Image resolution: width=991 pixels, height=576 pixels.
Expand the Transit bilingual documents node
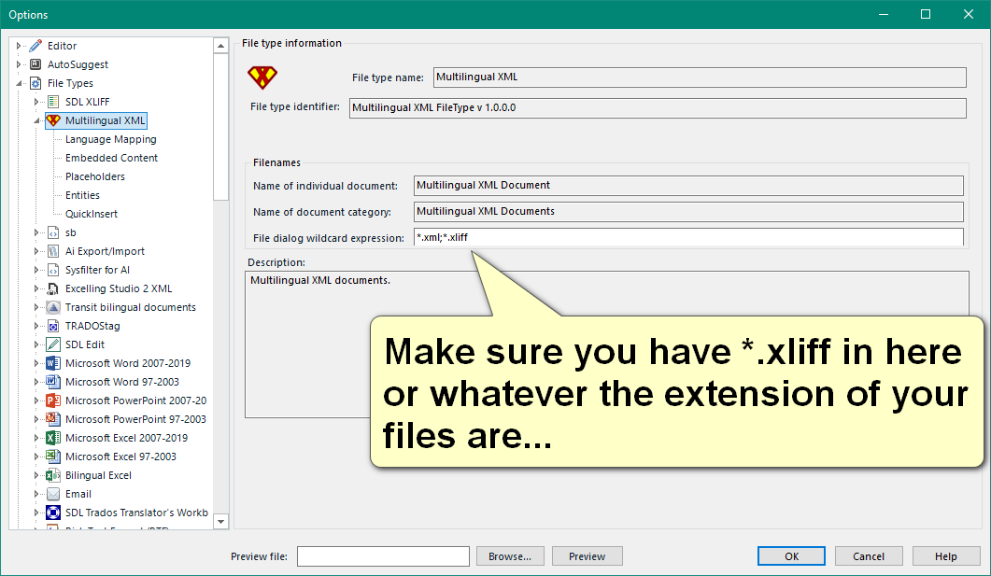36,307
